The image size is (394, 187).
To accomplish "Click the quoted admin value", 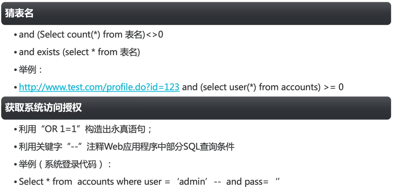I will [x=192, y=182].
